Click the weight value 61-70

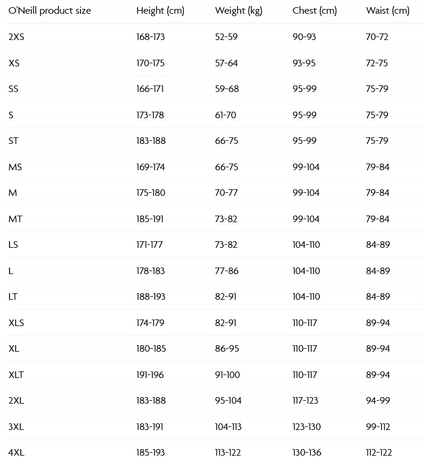[226, 115]
